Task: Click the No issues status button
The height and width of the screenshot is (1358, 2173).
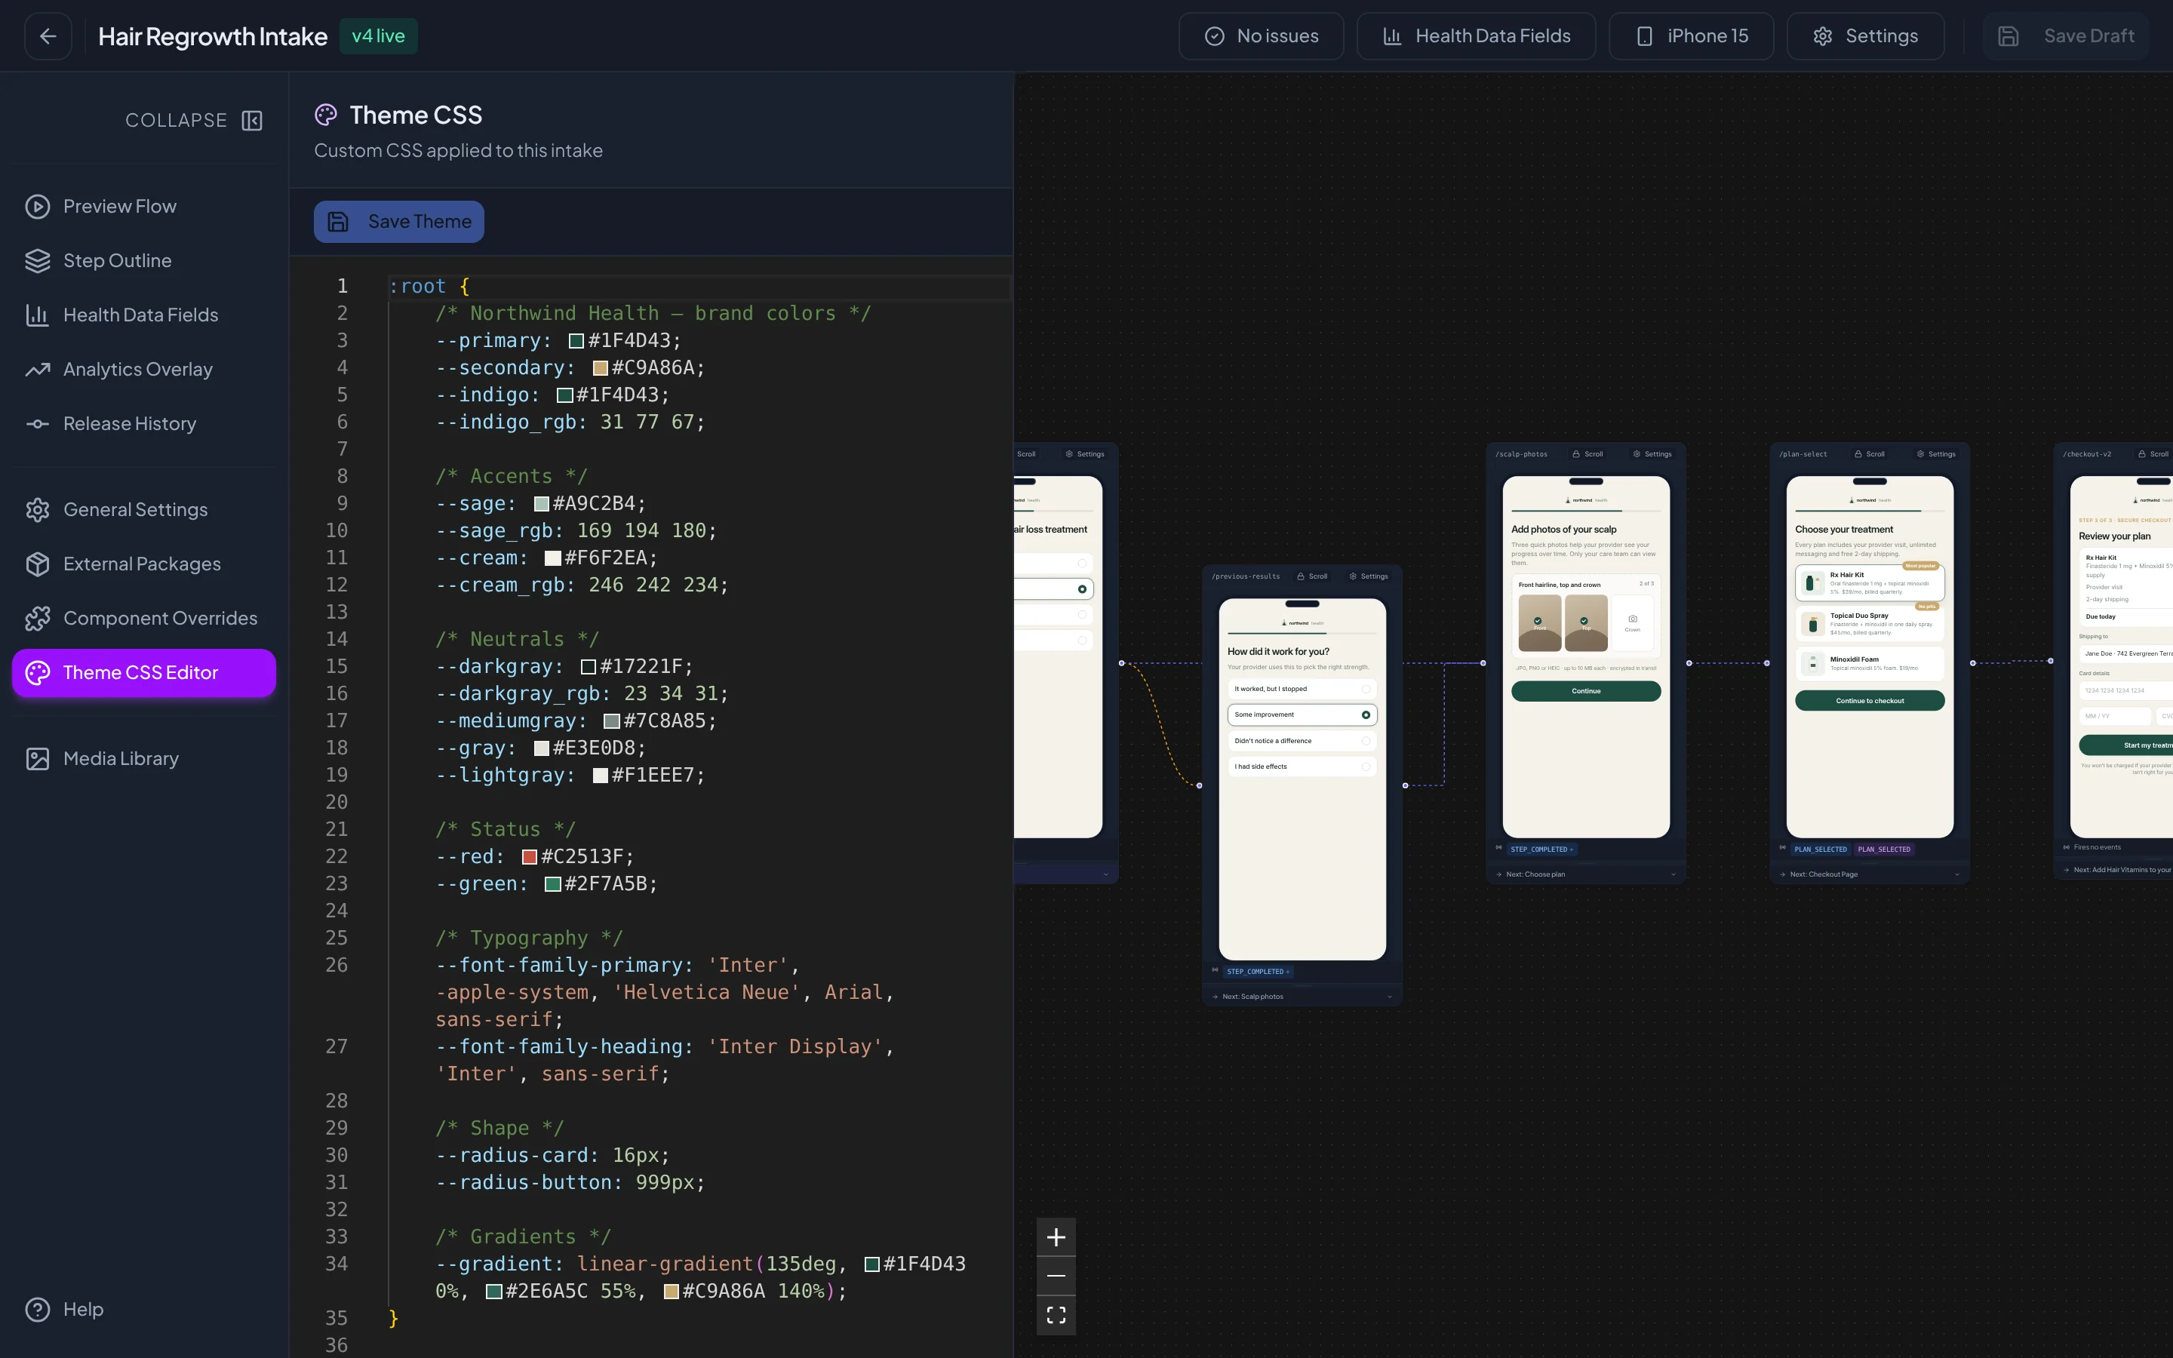Action: pos(1261,36)
